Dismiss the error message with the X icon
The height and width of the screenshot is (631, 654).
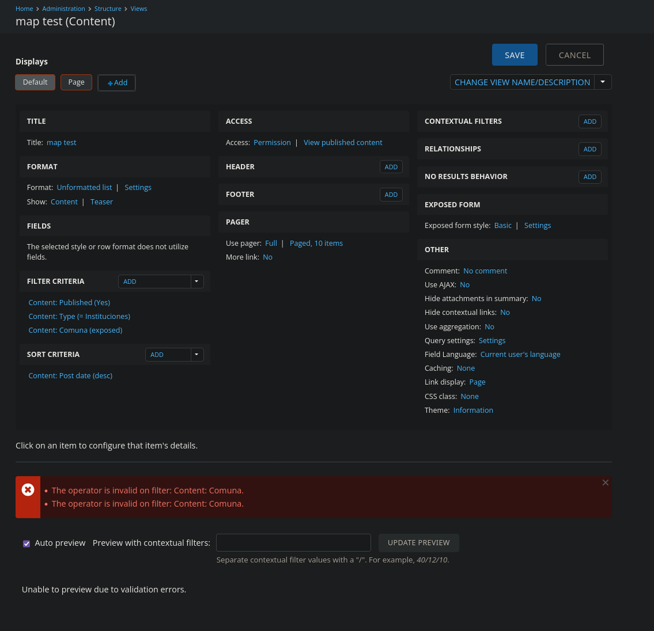tap(605, 482)
